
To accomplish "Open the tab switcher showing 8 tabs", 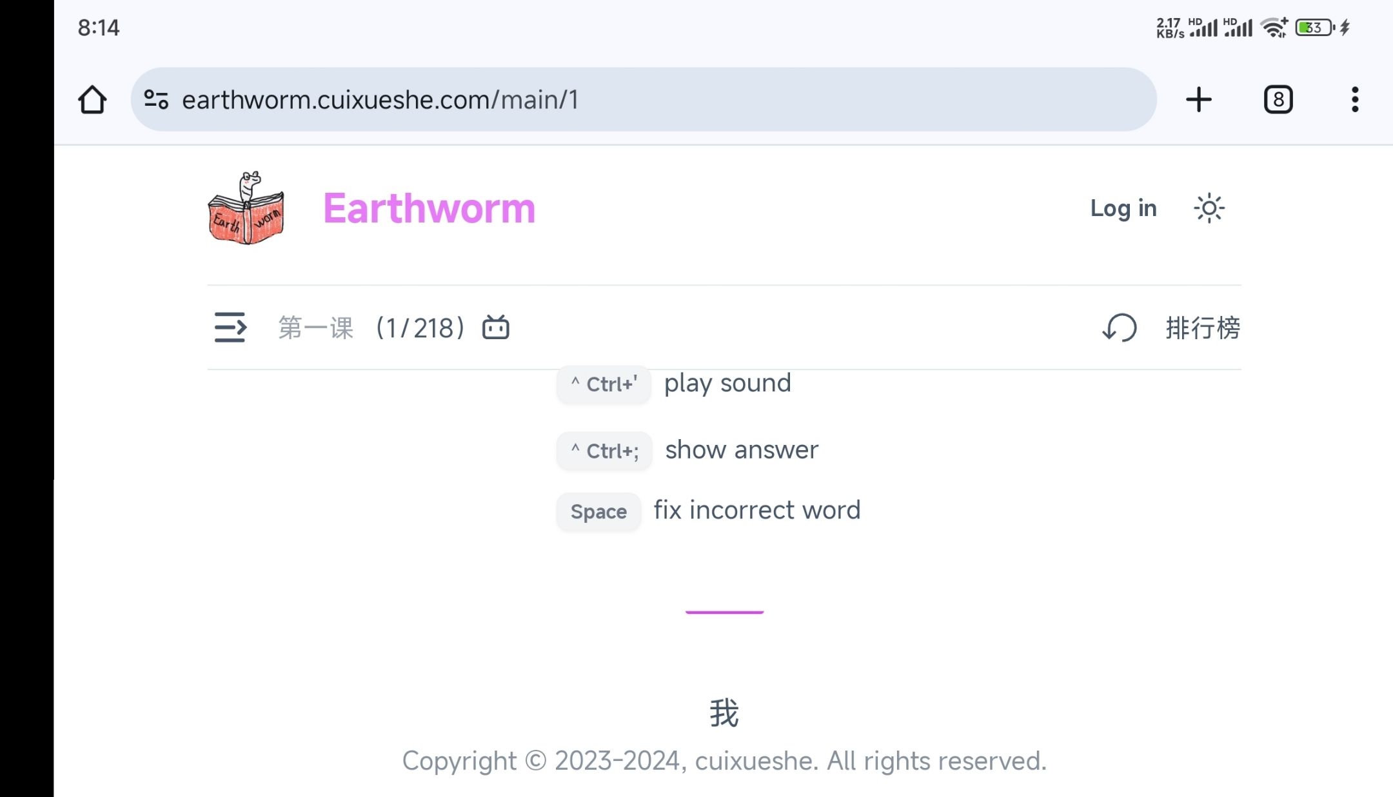I will [1278, 100].
